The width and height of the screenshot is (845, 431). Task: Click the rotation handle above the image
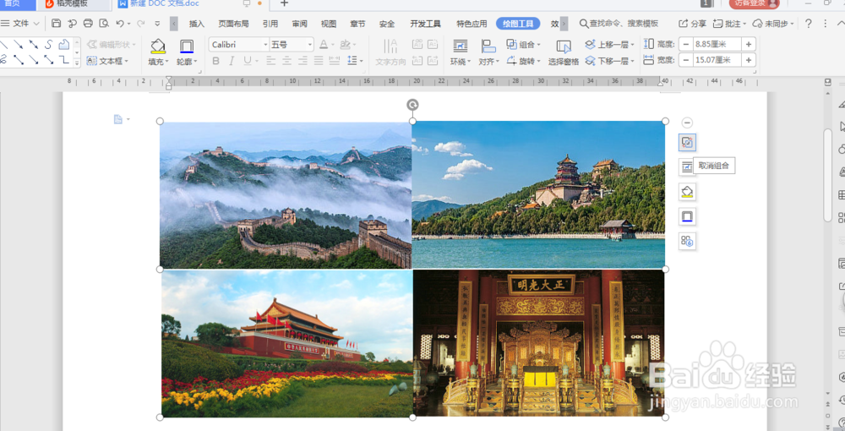tap(412, 105)
